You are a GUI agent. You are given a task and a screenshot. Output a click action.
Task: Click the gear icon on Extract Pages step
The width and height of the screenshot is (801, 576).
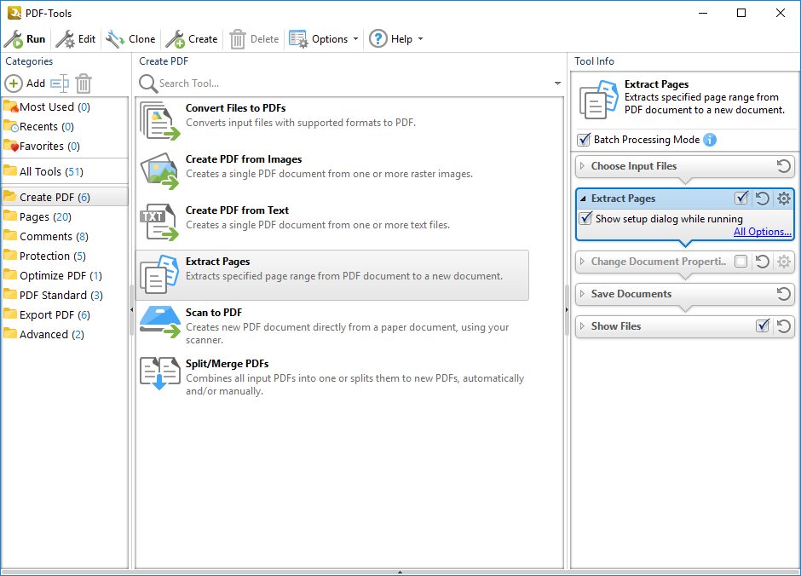[784, 199]
